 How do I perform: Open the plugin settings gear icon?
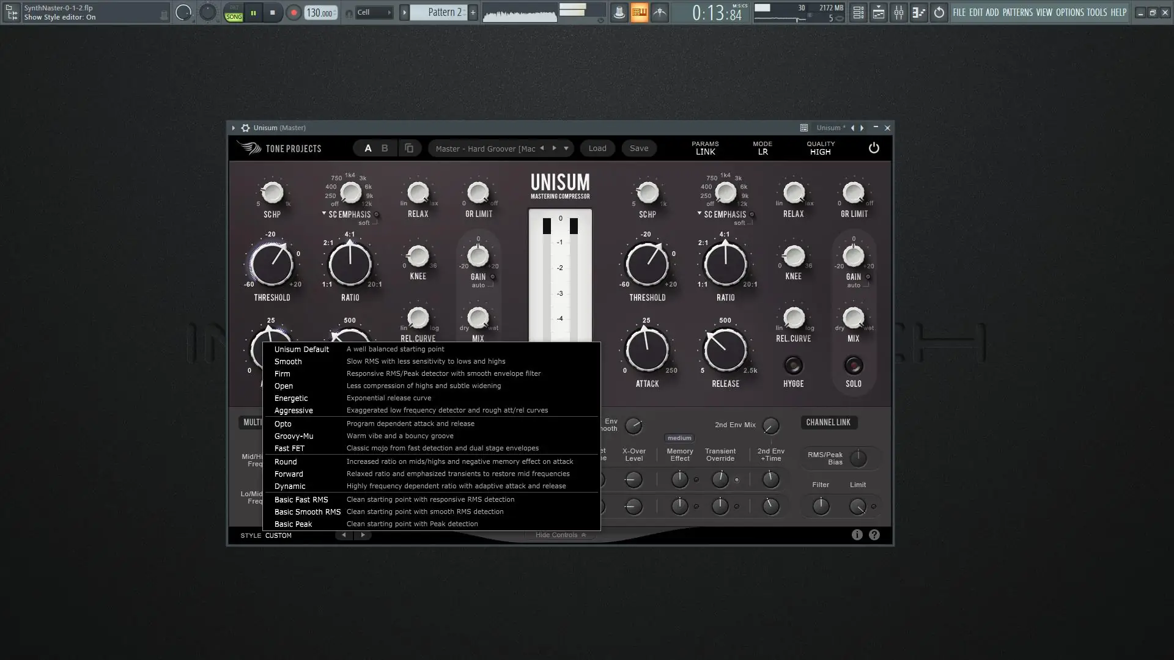tap(245, 128)
